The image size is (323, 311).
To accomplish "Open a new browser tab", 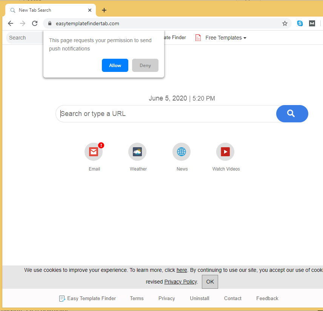I will (x=104, y=10).
